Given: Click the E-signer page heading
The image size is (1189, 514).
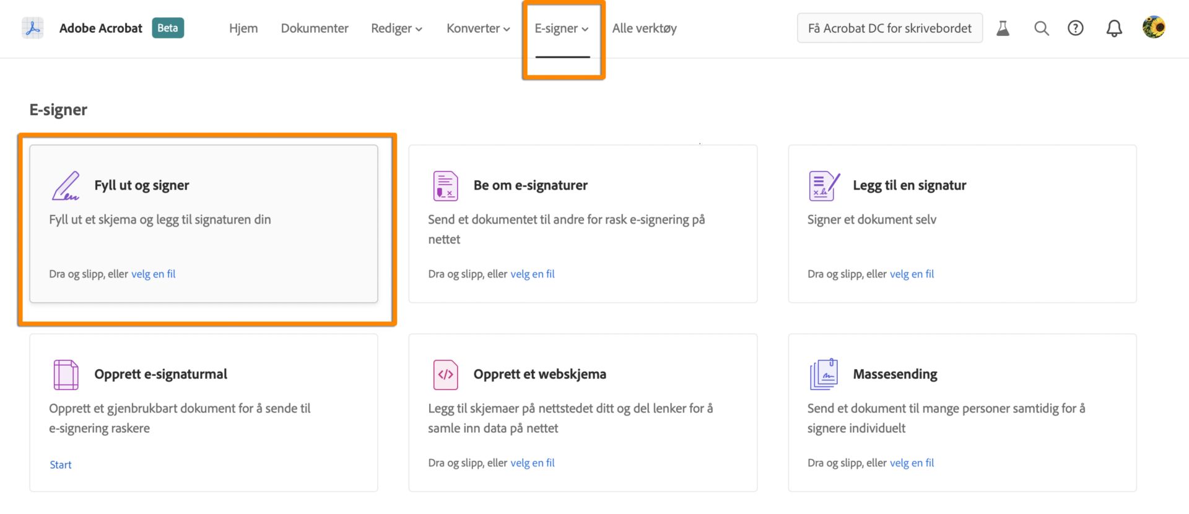Looking at the screenshot, I should point(58,110).
